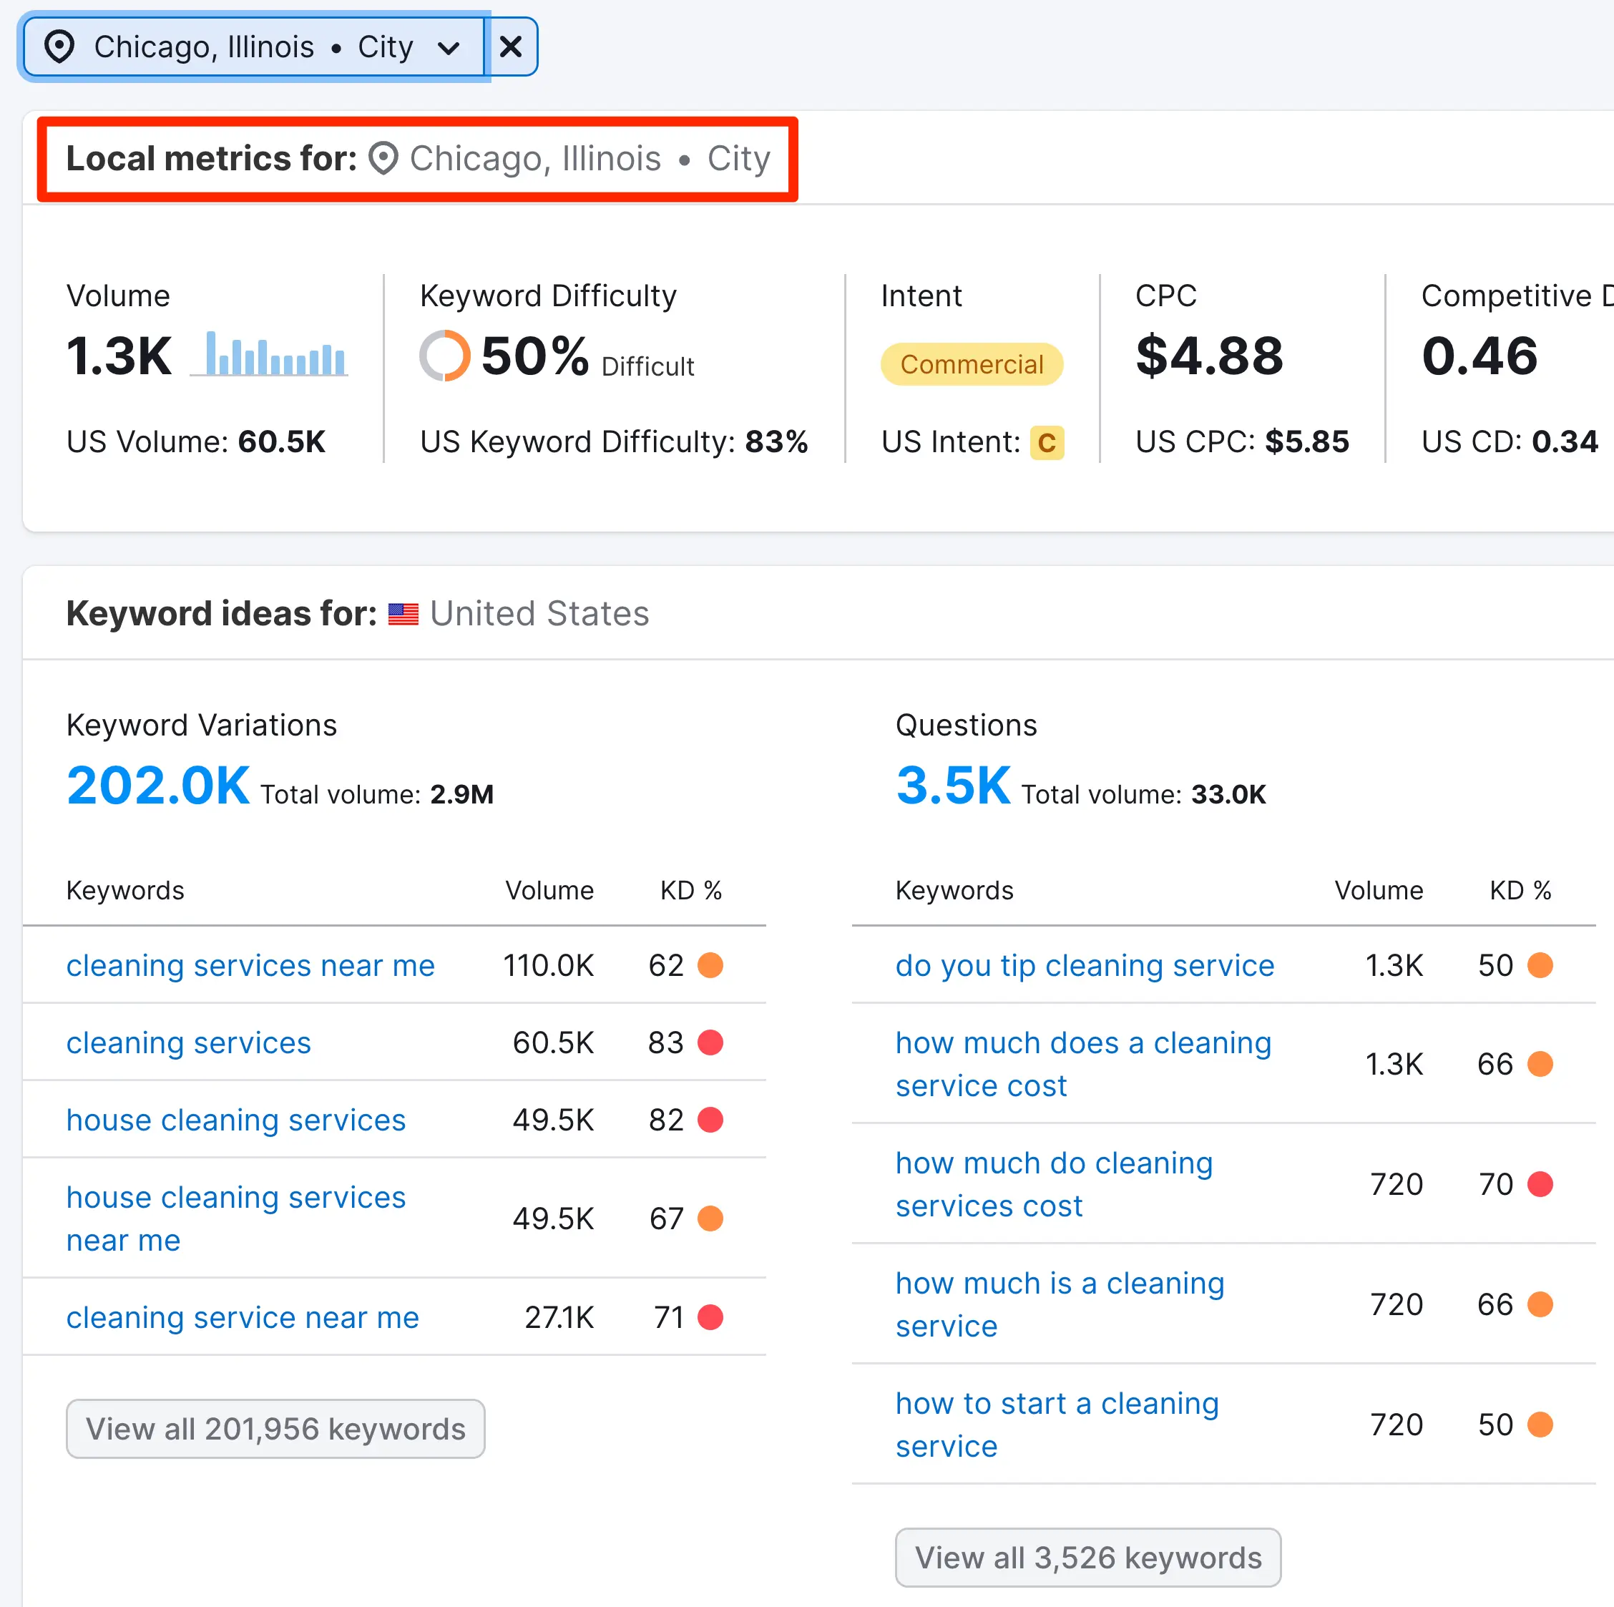The height and width of the screenshot is (1607, 1614).
Task: Open 'cleaning services near me' keyword
Action: [250, 965]
